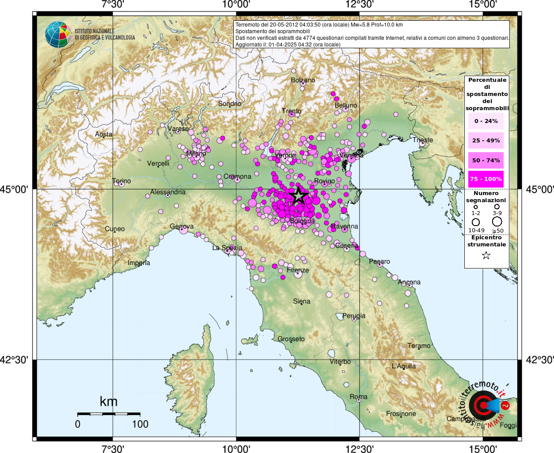Click the left 45°00' latitude label

point(14,189)
